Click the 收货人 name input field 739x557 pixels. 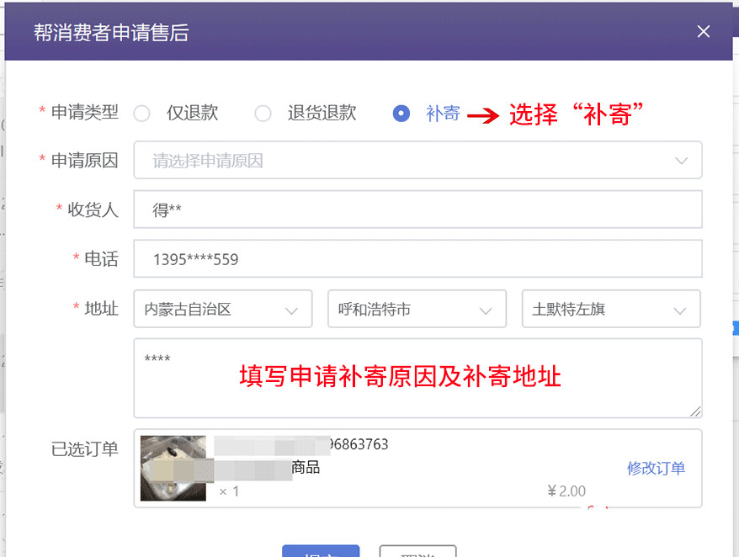tap(418, 210)
